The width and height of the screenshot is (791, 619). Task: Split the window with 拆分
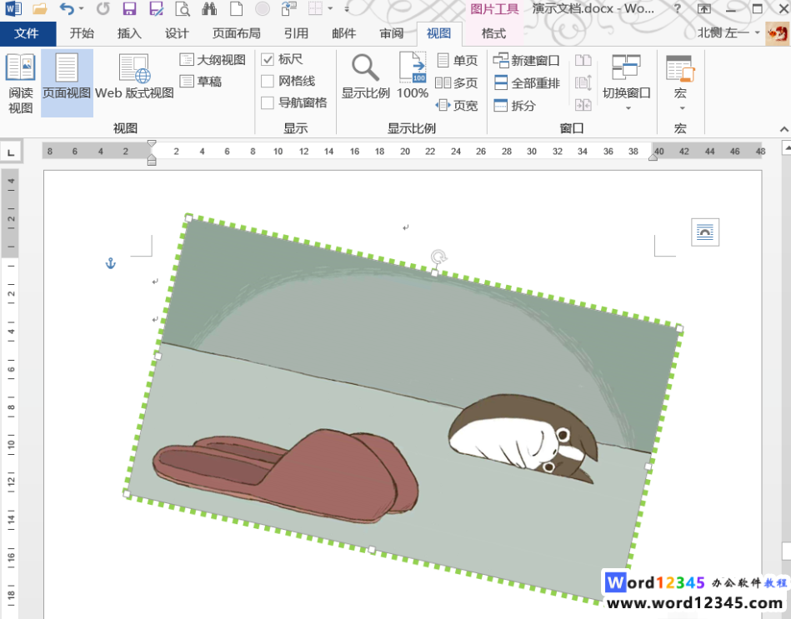(x=514, y=105)
